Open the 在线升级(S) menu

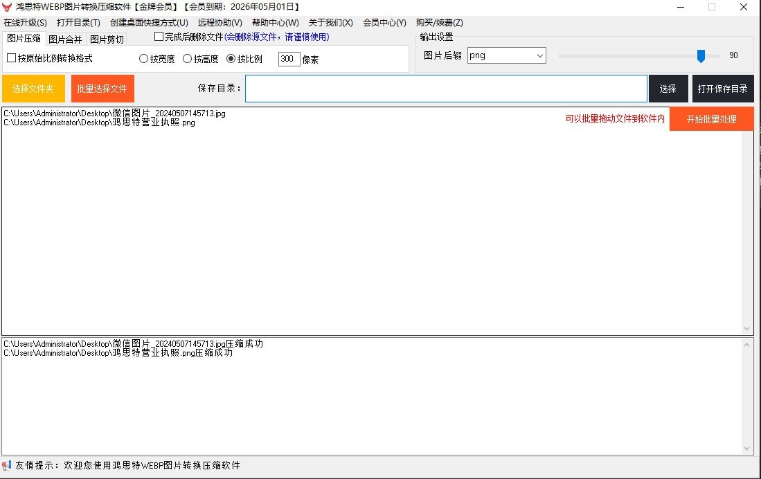(25, 23)
